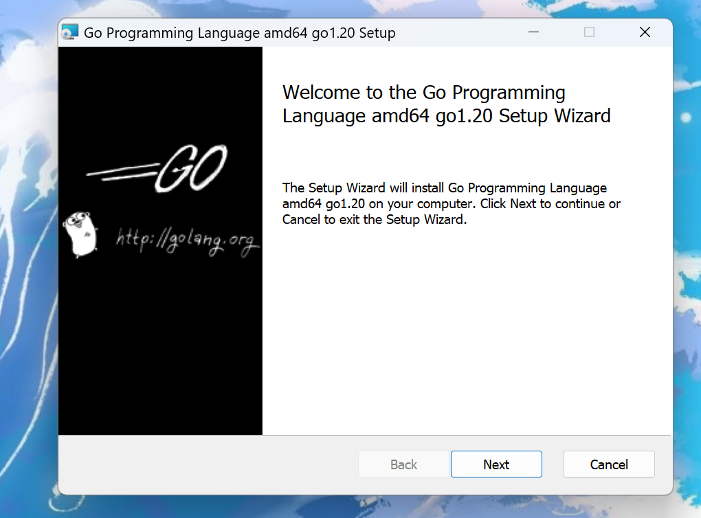Cancel the Go Setup Wizard
The image size is (701, 518).
click(609, 464)
